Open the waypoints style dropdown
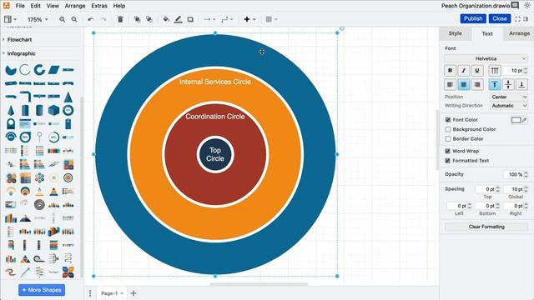This screenshot has height=300, width=534. (x=227, y=19)
